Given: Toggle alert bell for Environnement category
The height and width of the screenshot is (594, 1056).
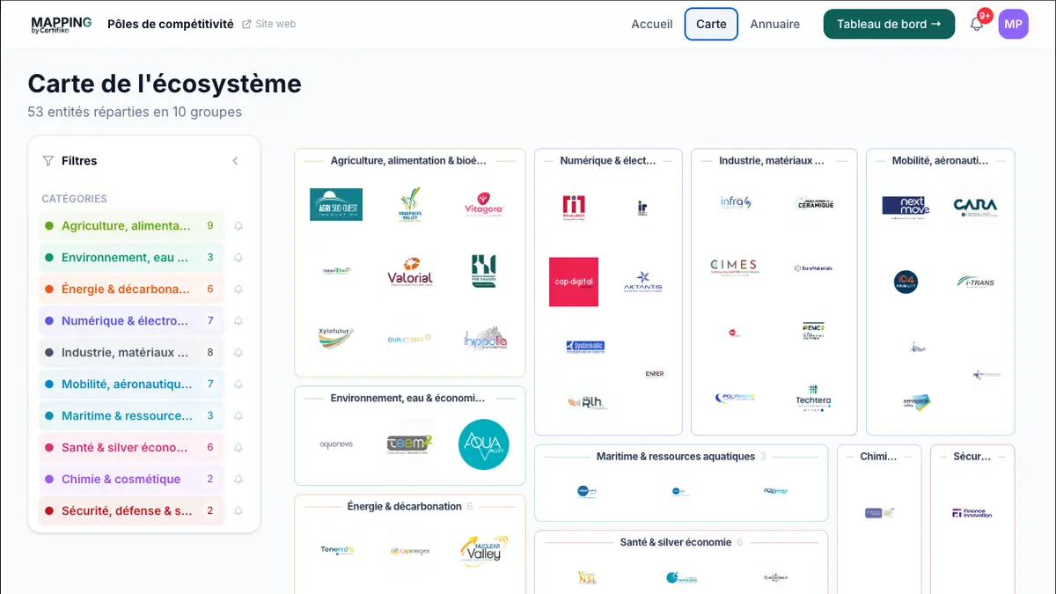Looking at the screenshot, I should point(238,258).
